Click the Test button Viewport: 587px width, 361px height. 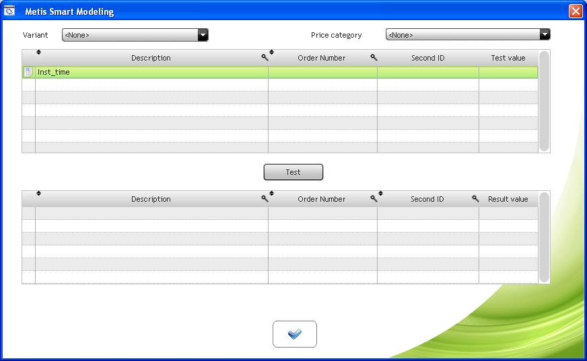click(x=293, y=172)
